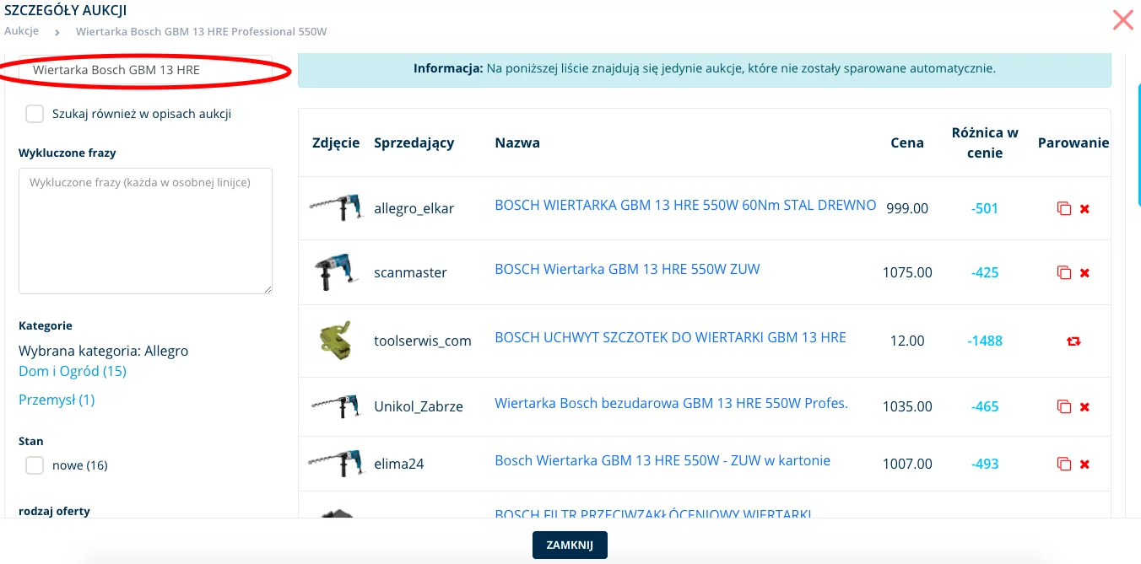Click price 1007.00
1141x564 pixels.
pos(907,464)
